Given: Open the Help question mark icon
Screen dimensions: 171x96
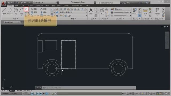Looking at the screenshot, I should (147, 3).
